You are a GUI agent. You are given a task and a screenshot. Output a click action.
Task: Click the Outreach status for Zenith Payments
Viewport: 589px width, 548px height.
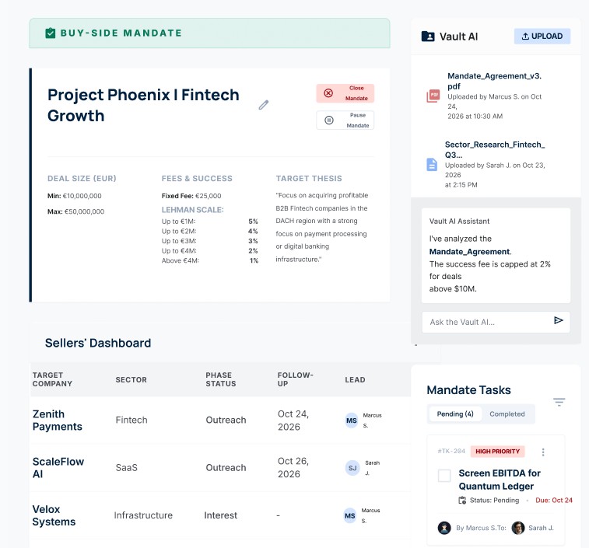pyautogui.click(x=226, y=420)
